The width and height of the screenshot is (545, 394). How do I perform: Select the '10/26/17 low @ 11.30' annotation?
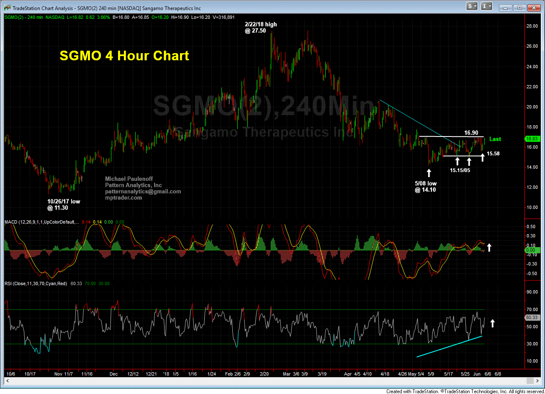[x=64, y=204]
